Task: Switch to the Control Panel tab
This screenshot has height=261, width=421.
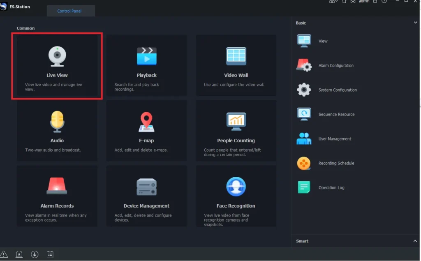Action: click(69, 11)
